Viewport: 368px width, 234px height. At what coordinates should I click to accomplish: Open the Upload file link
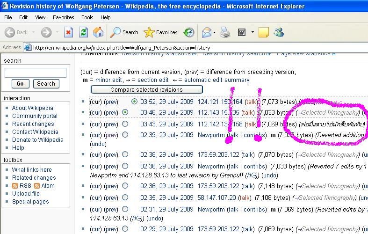click(26, 194)
